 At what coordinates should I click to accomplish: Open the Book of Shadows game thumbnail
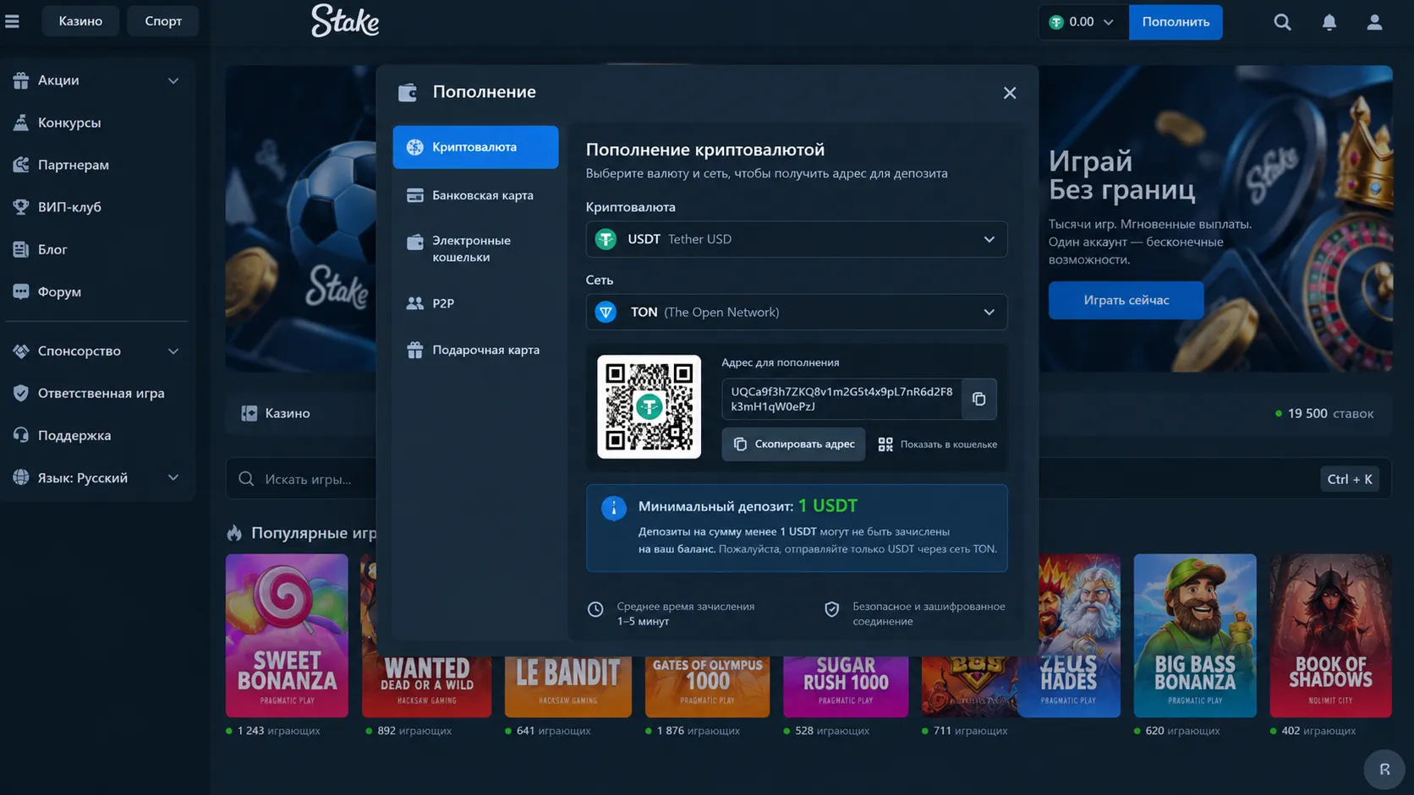[x=1330, y=635]
